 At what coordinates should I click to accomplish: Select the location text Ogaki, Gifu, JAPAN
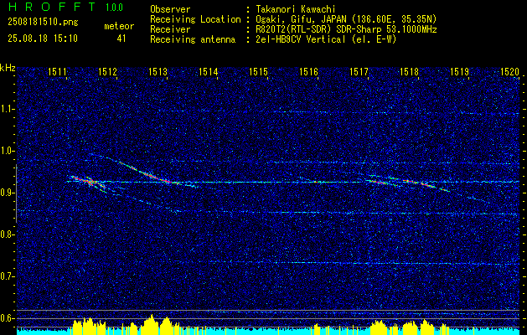(x=302, y=19)
